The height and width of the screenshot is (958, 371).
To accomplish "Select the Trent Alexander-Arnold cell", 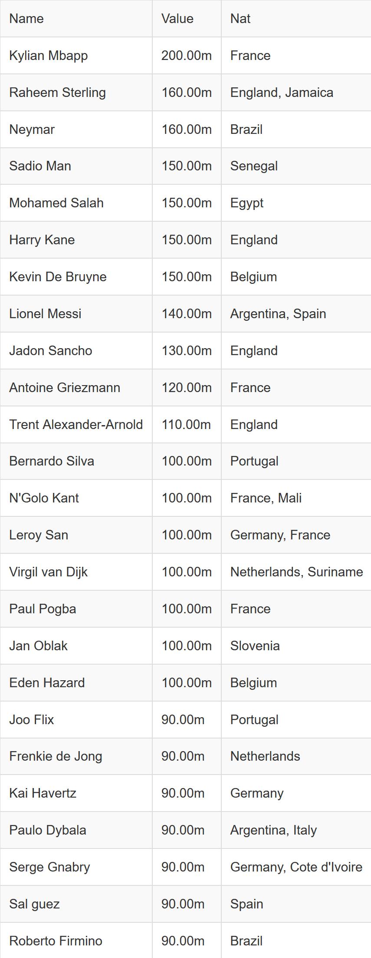I will (x=76, y=425).
